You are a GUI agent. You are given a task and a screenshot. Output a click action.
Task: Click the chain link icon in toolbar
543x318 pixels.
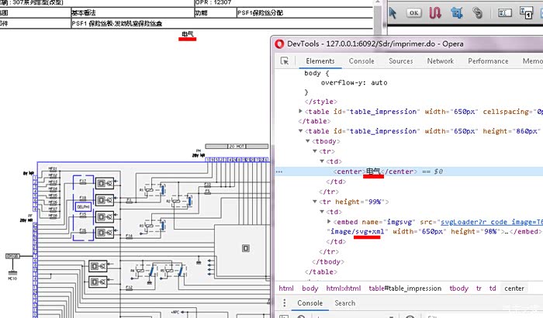[x=477, y=12]
